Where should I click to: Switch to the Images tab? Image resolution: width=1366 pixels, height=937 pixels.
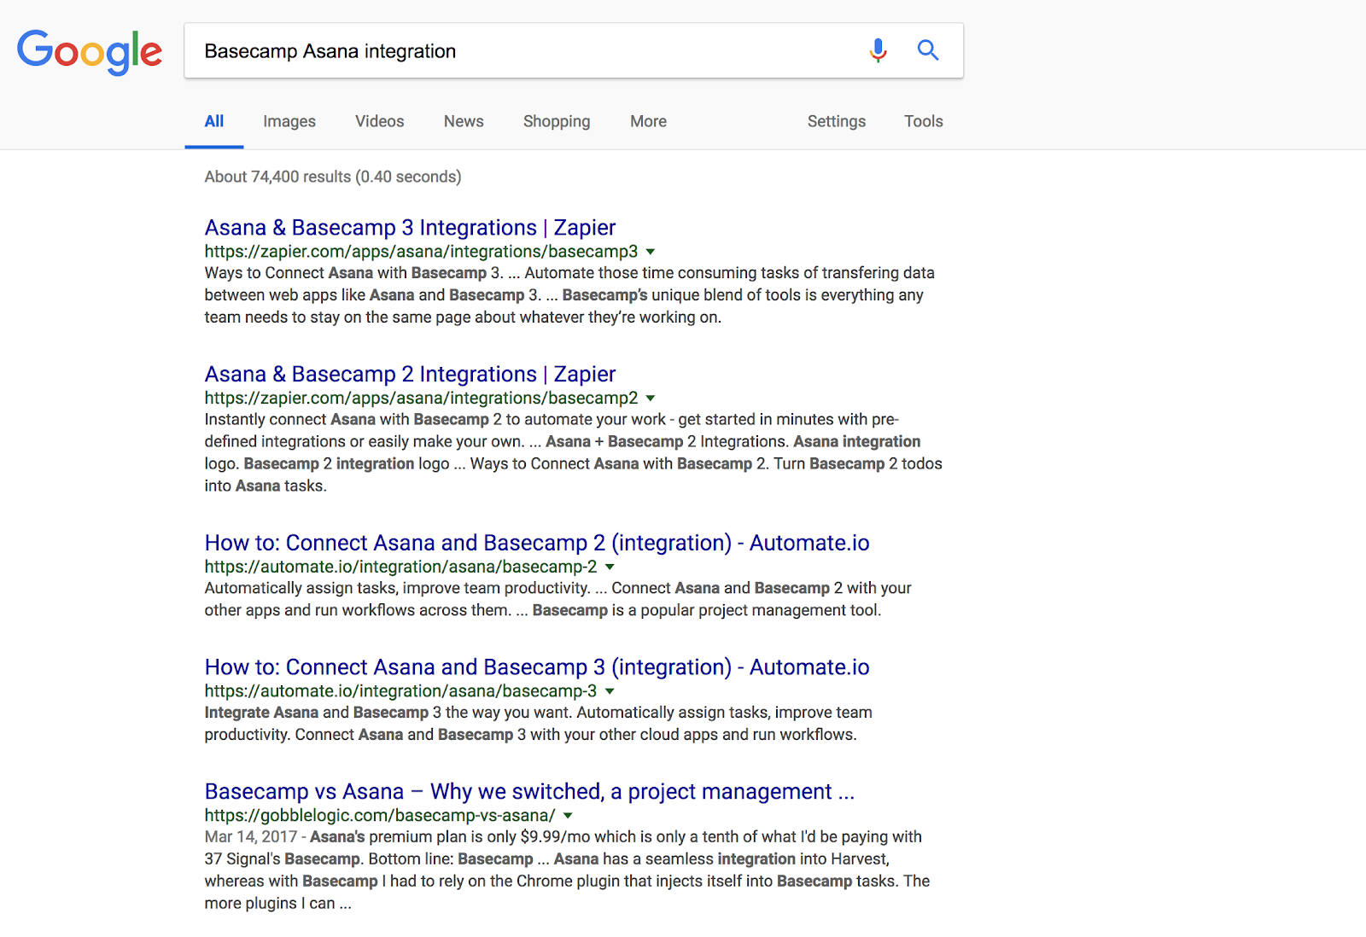pos(289,121)
